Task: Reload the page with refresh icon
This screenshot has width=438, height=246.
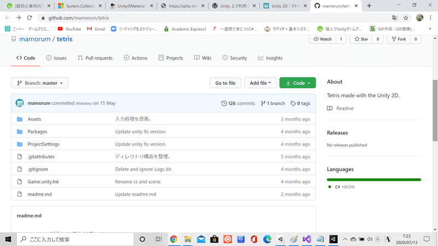Action: point(30,18)
